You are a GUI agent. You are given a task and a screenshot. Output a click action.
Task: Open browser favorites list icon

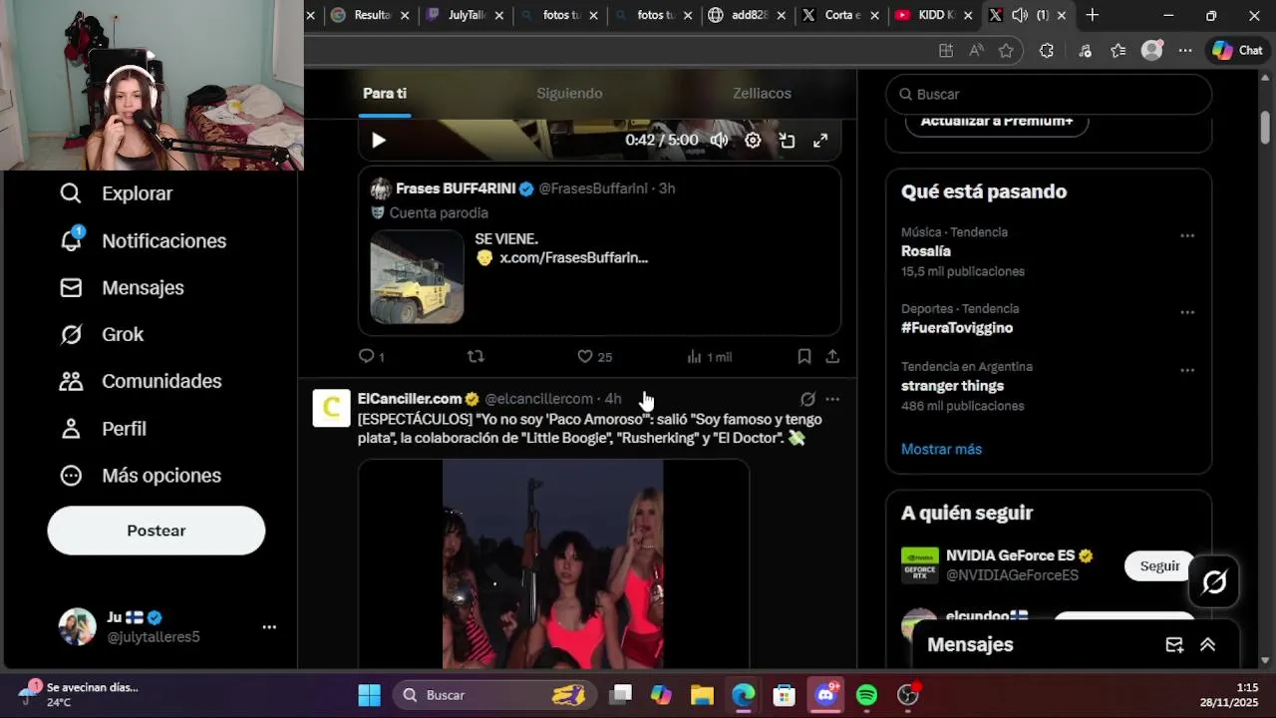1118,51
